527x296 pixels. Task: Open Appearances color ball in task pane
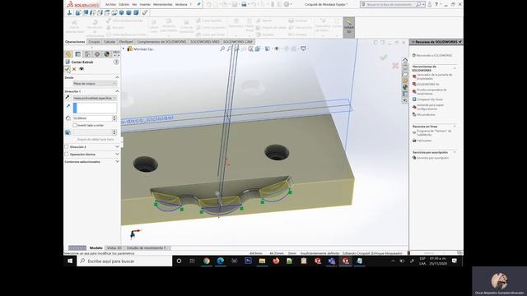pyautogui.click(x=405, y=87)
